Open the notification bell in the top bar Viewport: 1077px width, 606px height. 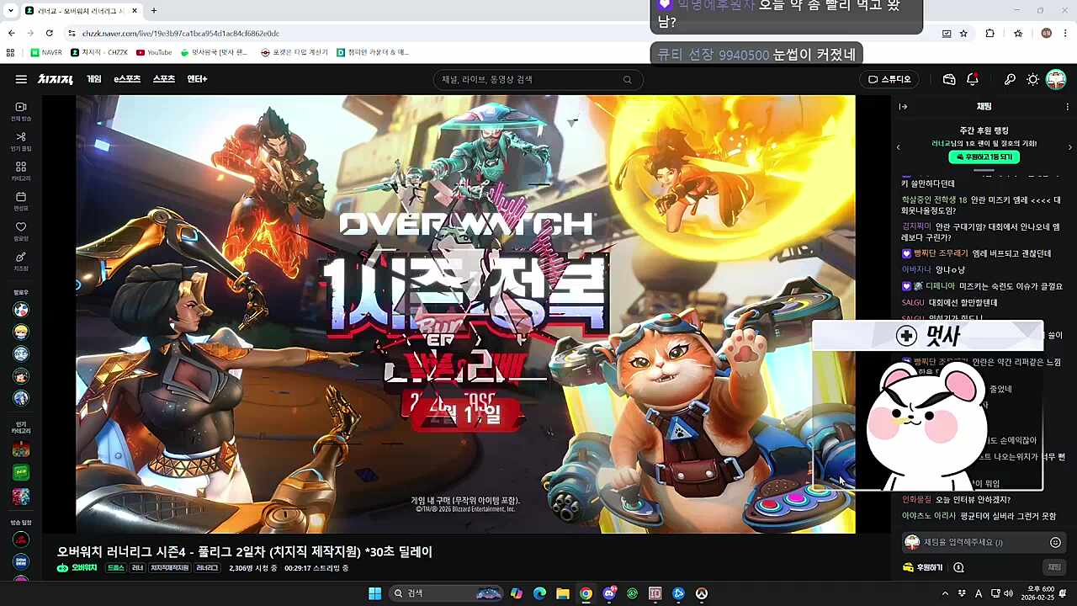point(974,79)
